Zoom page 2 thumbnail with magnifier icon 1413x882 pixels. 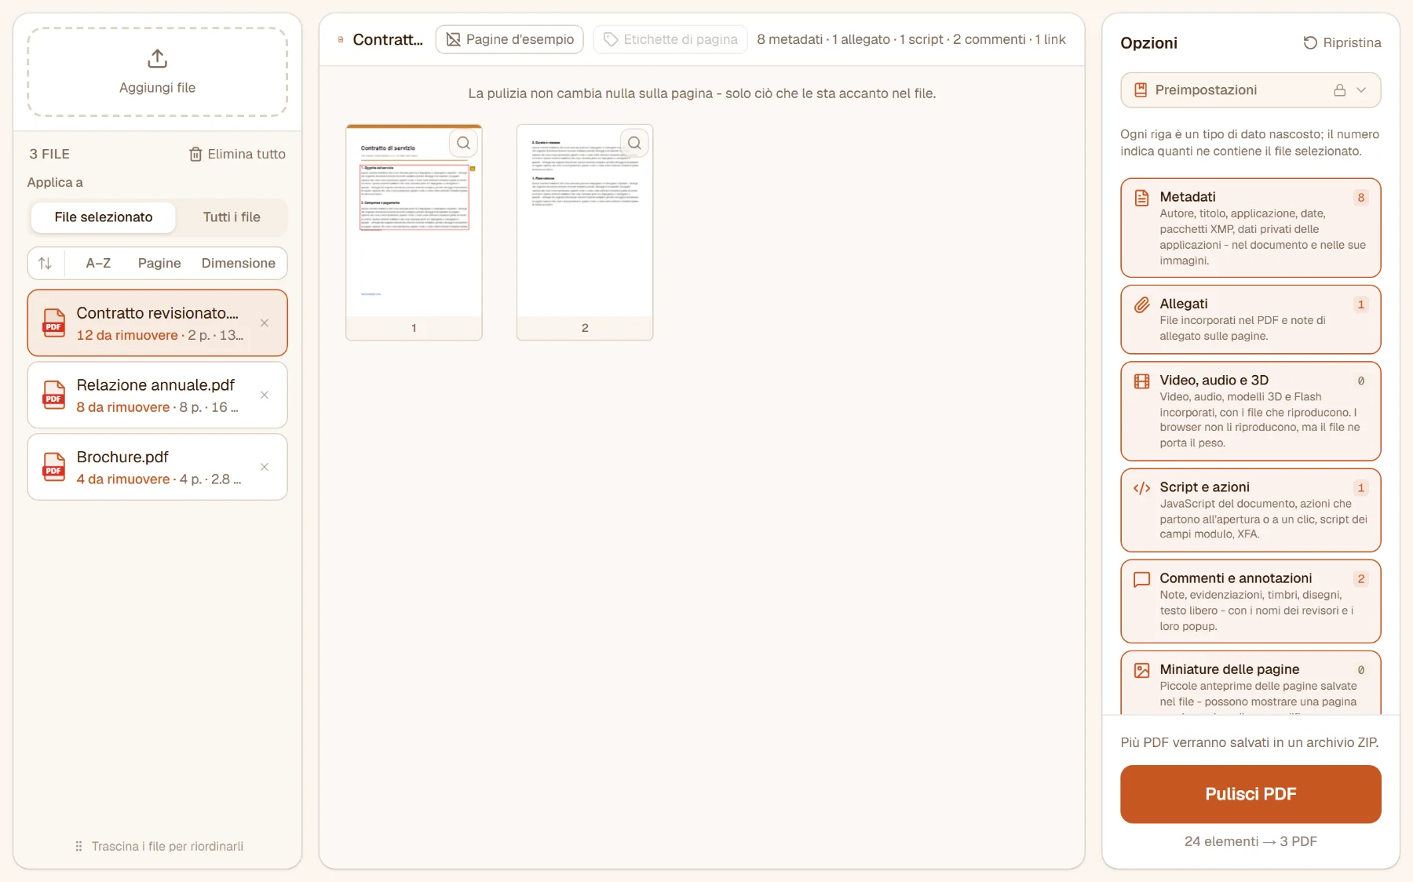click(x=634, y=143)
